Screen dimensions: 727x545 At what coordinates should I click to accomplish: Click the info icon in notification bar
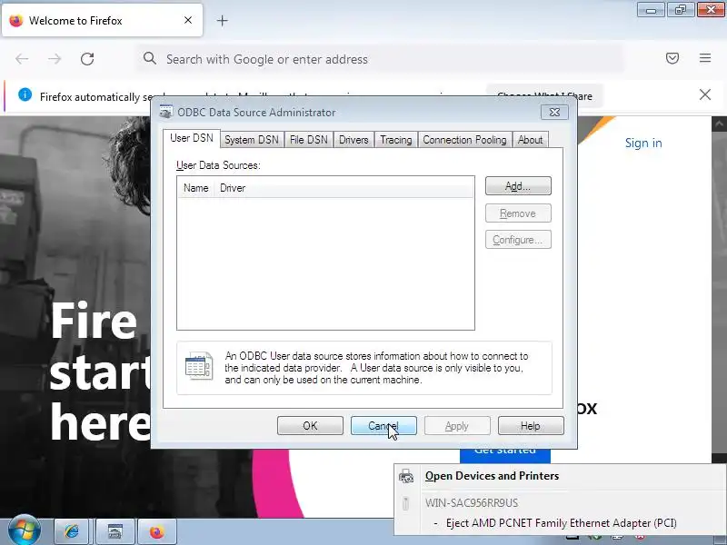(25, 95)
